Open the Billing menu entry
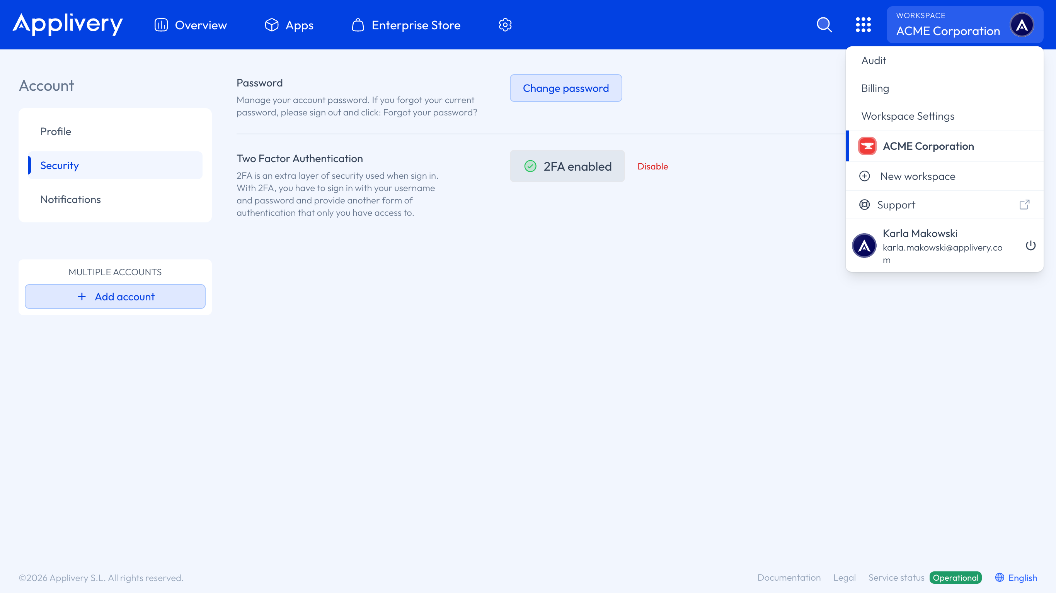This screenshot has width=1056, height=593. tap(875, 88)
